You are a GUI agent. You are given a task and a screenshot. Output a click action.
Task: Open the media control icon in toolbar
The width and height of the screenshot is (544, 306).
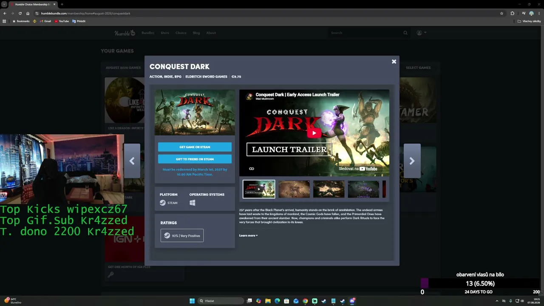524,13
